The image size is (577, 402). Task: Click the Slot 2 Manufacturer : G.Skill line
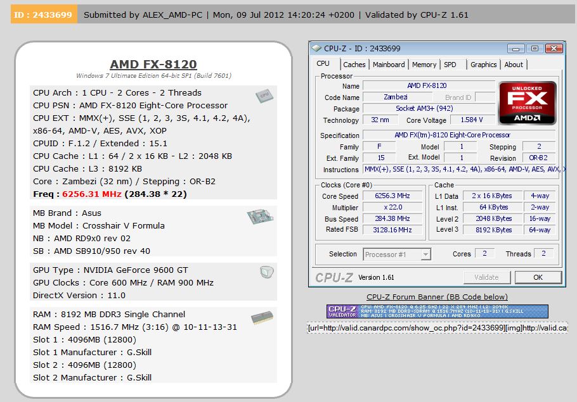pyautogui.click(x=92, y=377)
